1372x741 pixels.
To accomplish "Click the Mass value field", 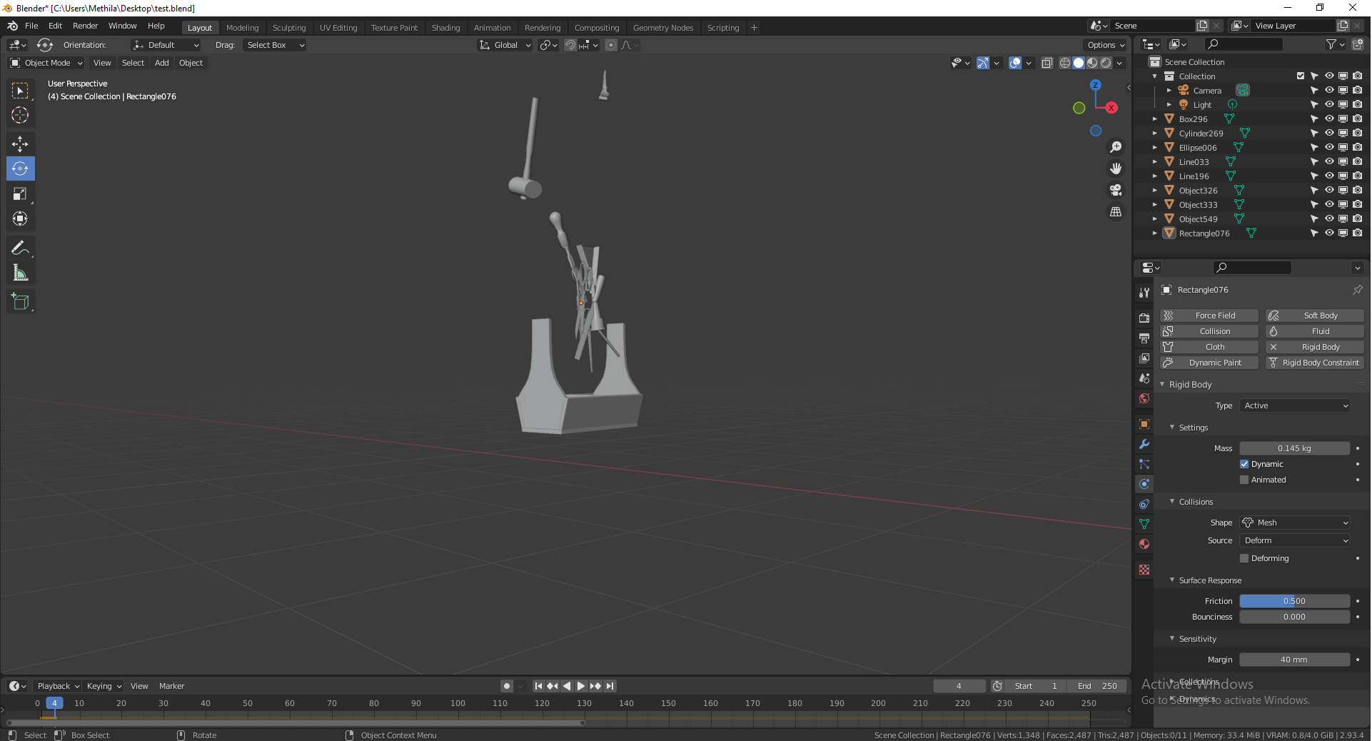I will (1294, 448).
